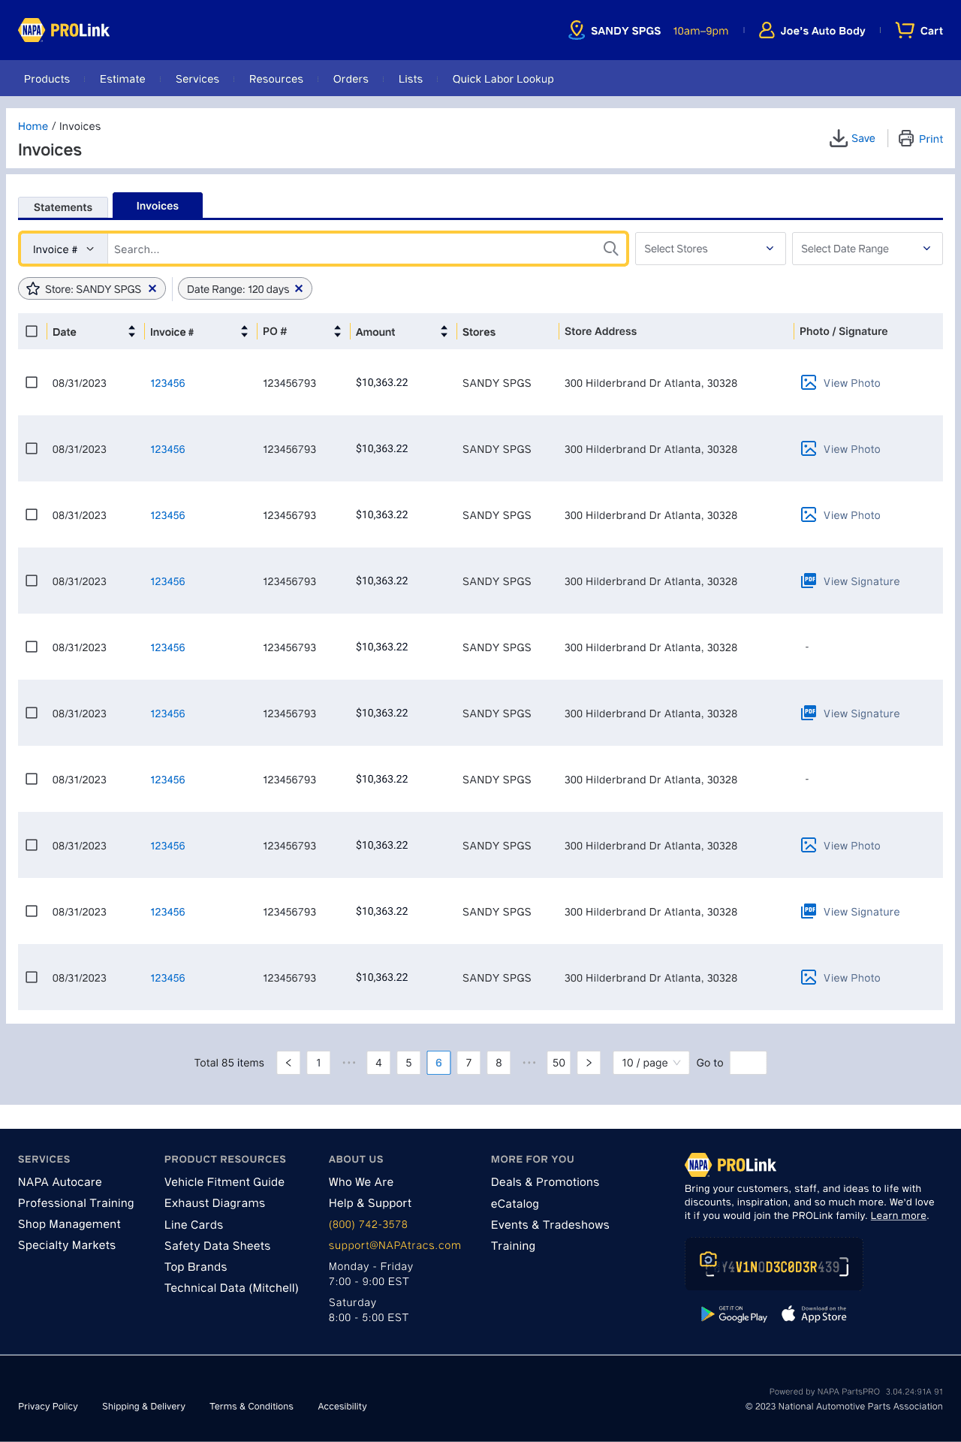
Task: Open the Orders navigation item
Action: pos(351,79)
